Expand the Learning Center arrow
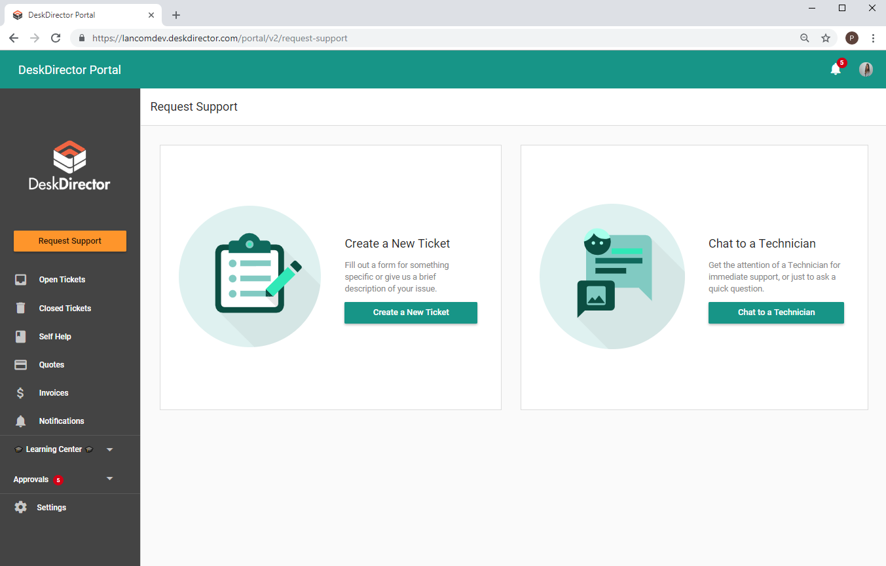886x566 pixels. 109,449
